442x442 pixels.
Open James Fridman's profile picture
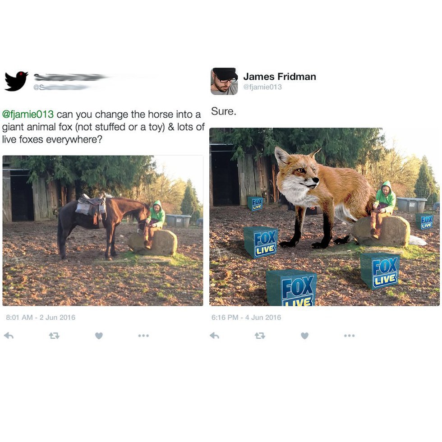pyautogui.click(x=224, y=81)
